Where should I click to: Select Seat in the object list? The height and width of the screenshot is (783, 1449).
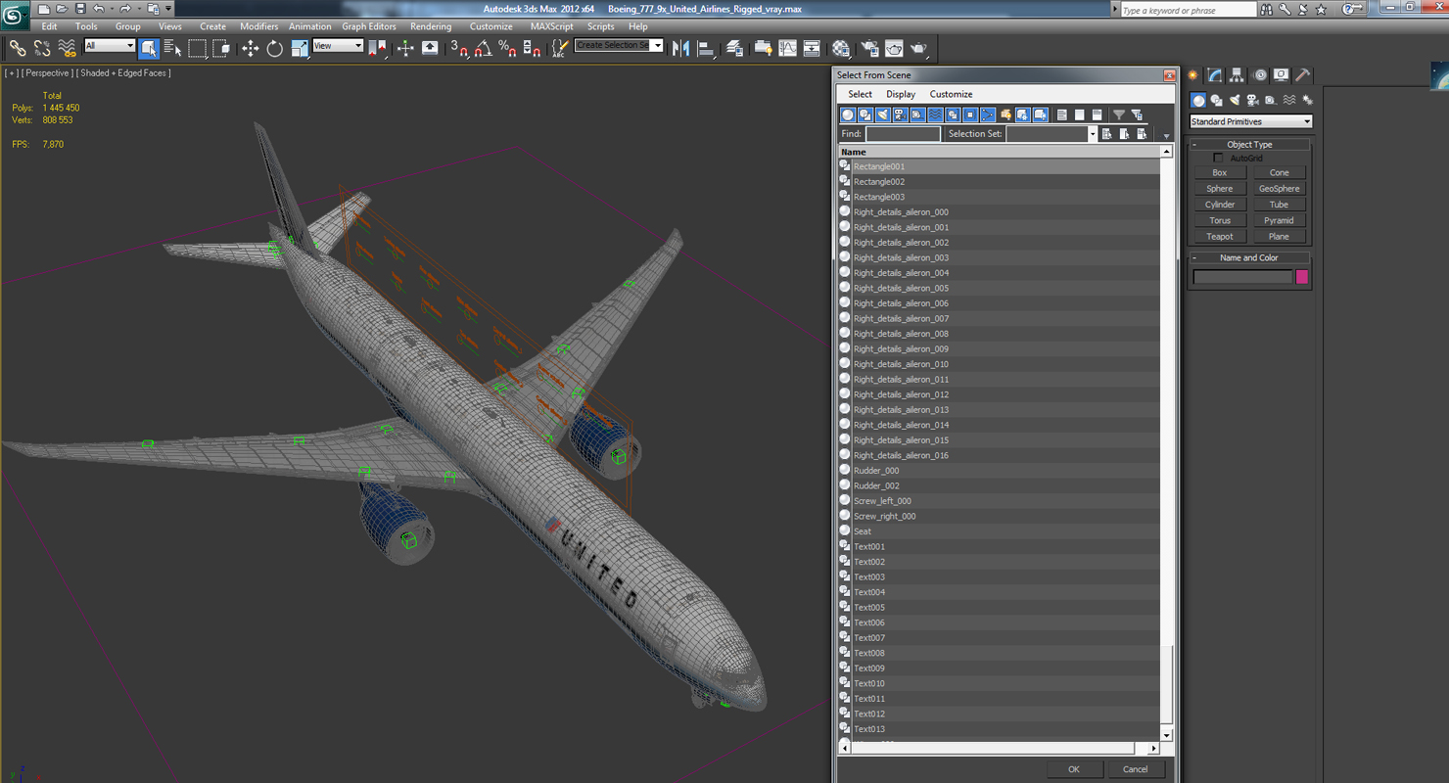(999, 531)
